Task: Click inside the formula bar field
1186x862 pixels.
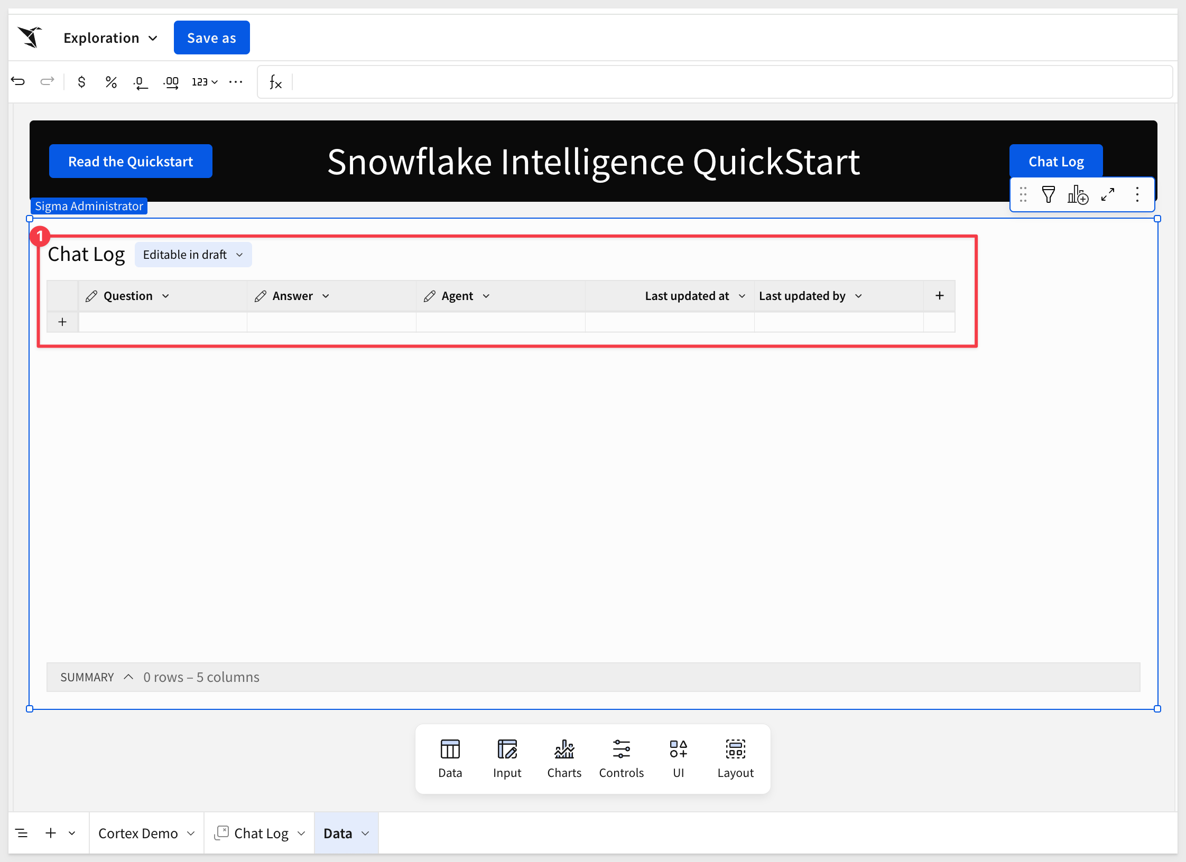Action: pyautogui.click(x=729, y=82)
